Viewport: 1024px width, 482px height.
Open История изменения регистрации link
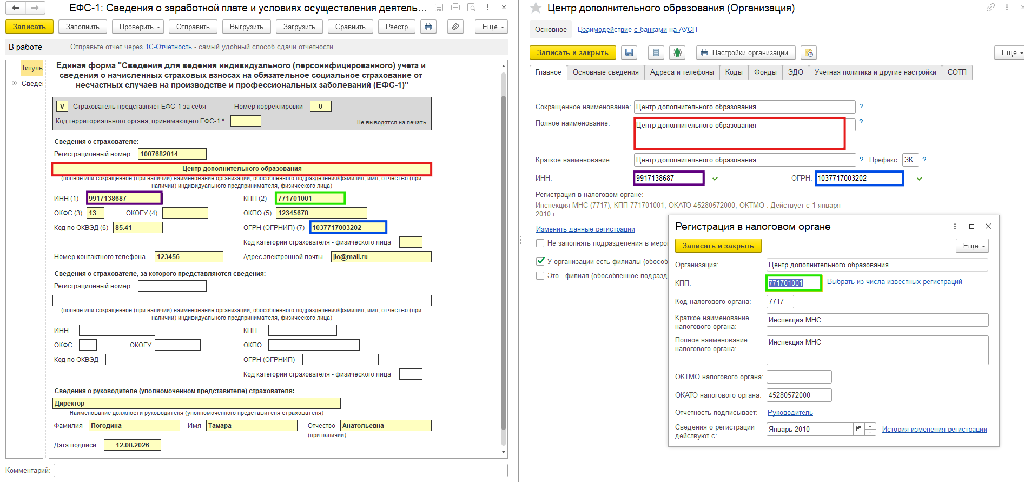[x=934, y=429]
